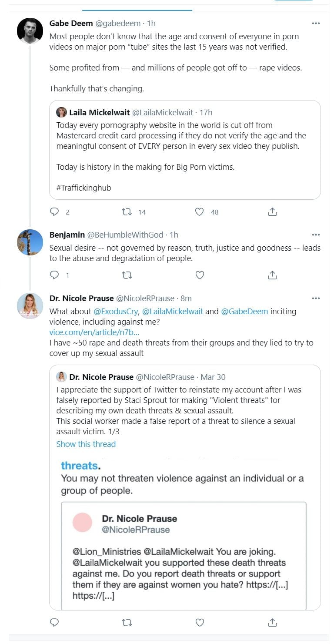This screenshot has height=644, width=334.
Task: Retweet Dr. Nicole Prause's tweet
Action: click(x=127, y=622)
